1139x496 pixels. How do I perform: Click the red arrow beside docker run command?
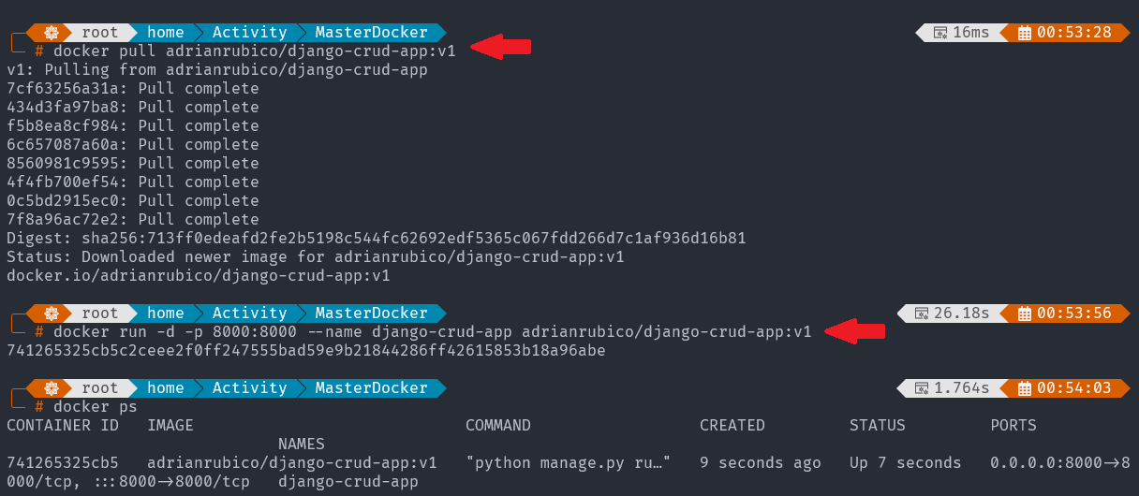pos(854,329)
